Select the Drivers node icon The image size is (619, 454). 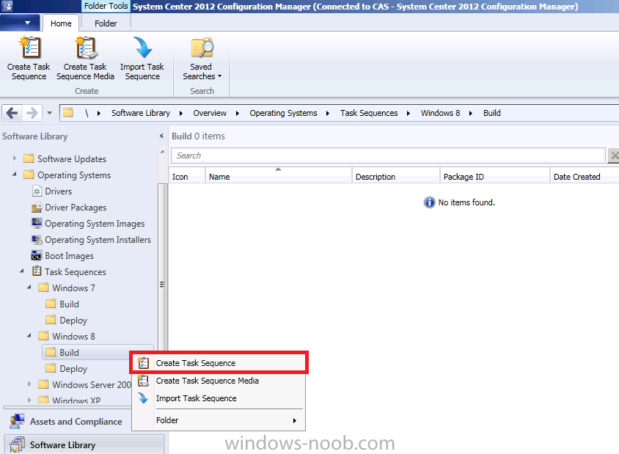[x=37, y=191]
